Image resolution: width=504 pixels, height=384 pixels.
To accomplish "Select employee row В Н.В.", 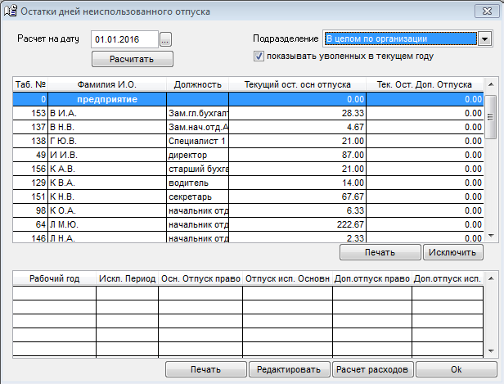I will coord(248,127).
